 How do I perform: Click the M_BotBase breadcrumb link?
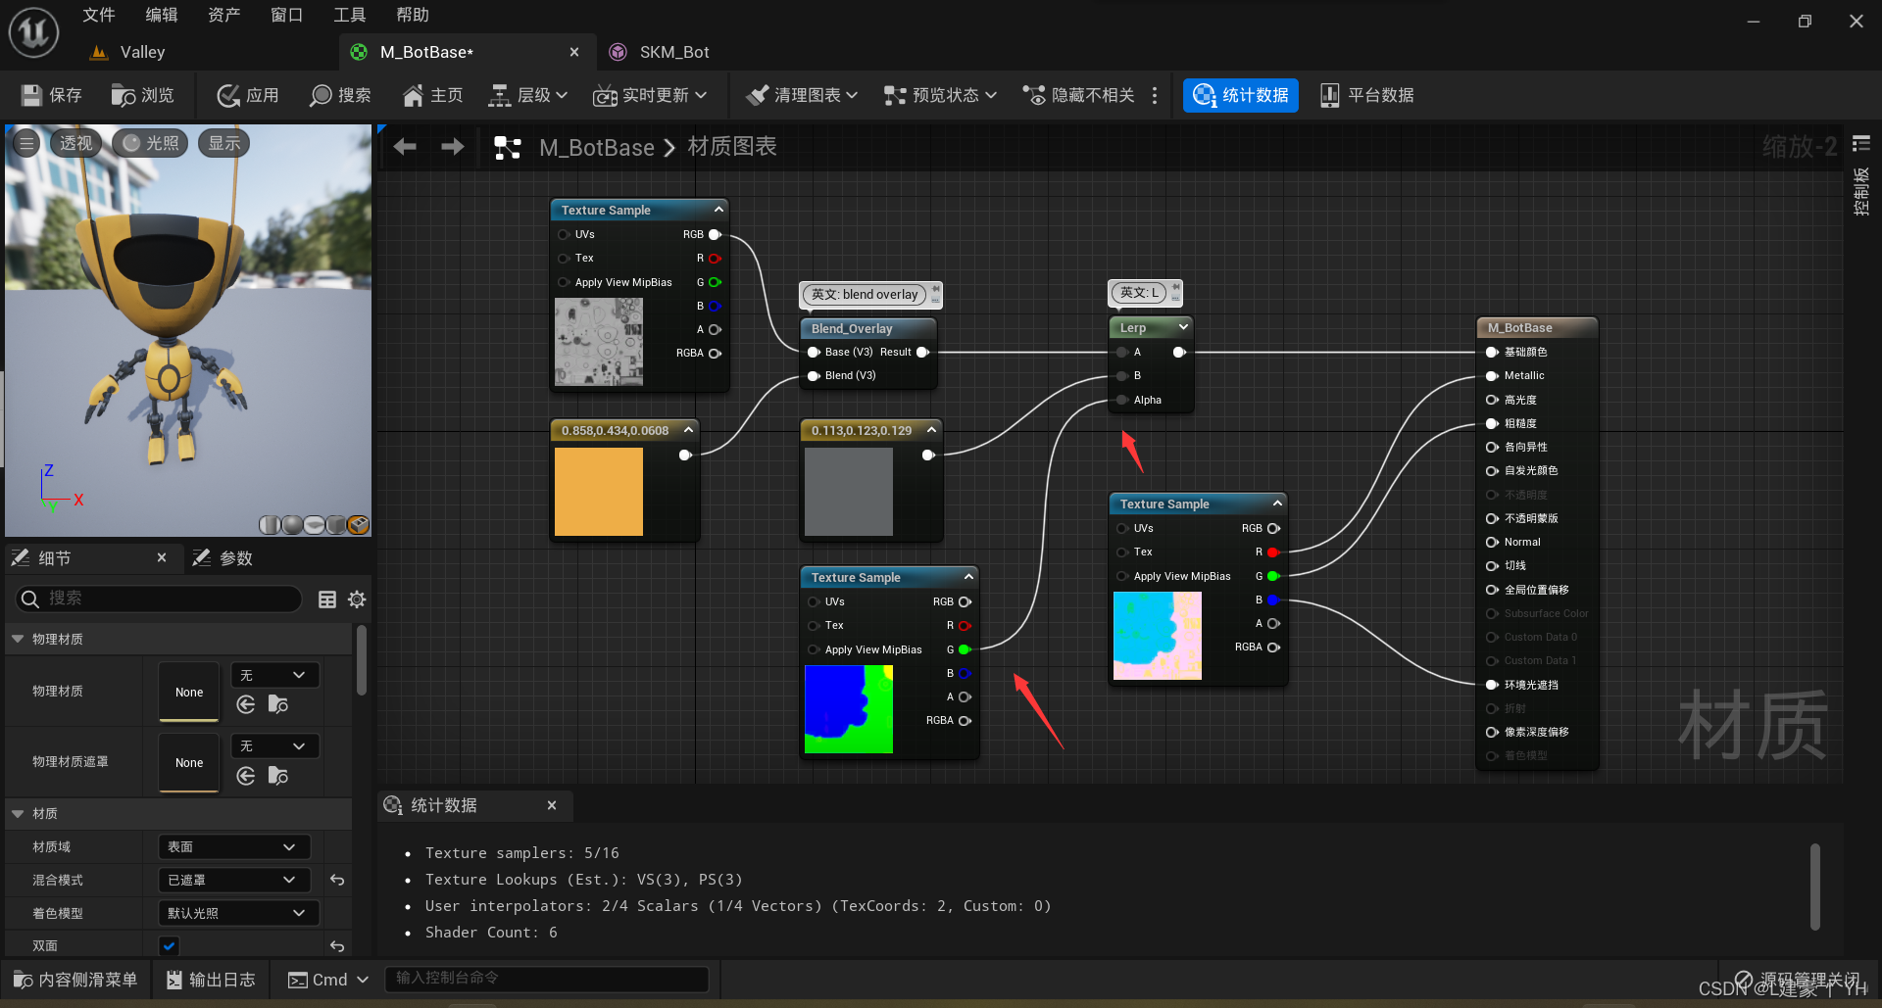(x=597, y=148)
